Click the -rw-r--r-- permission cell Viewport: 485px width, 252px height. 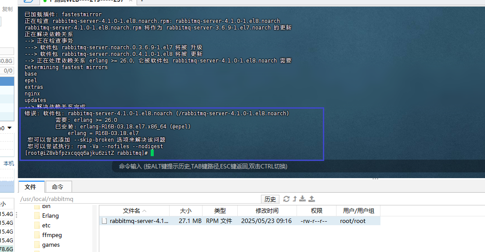tap(314, 221)
